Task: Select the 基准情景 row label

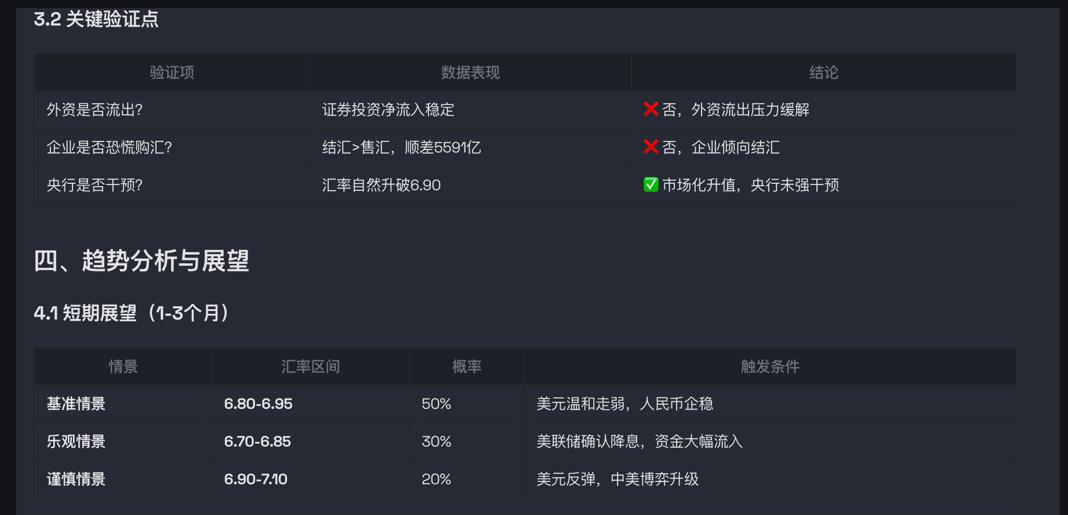Action: point(76,404)
